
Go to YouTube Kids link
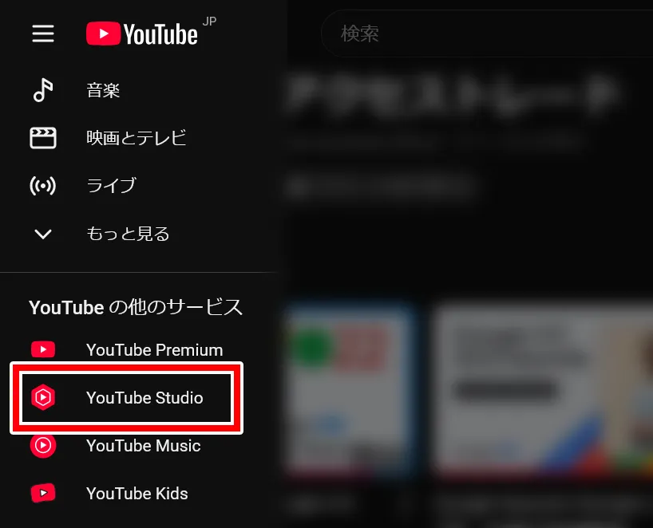click(x=137, y=494)
